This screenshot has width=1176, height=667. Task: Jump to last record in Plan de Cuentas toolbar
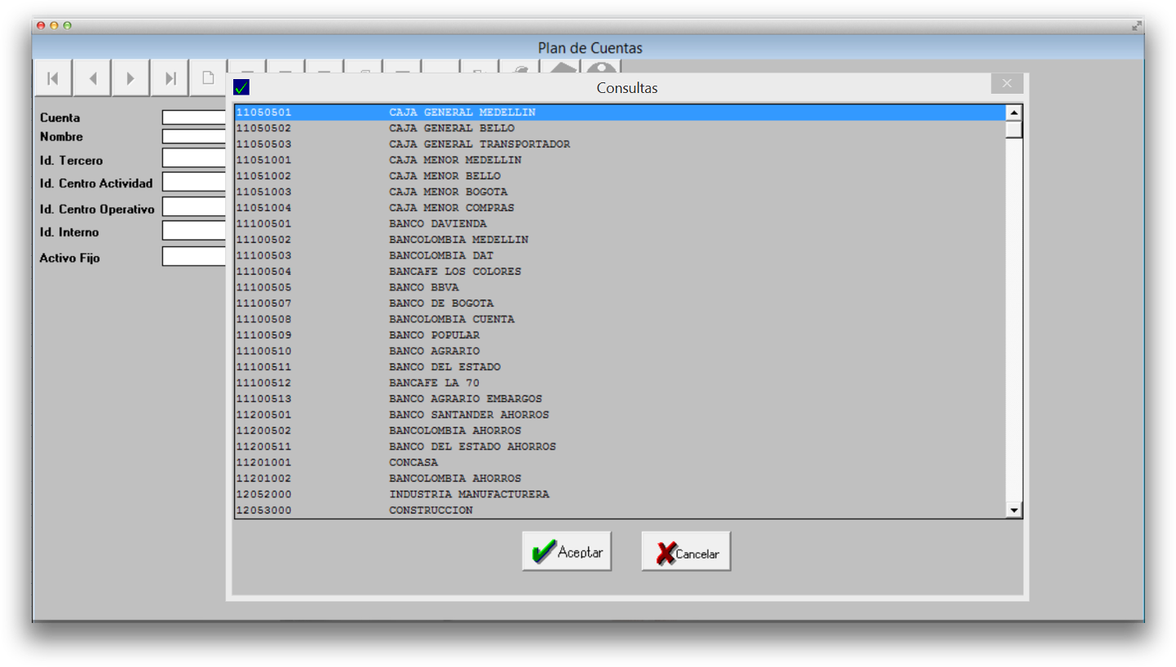coord(170,78)
